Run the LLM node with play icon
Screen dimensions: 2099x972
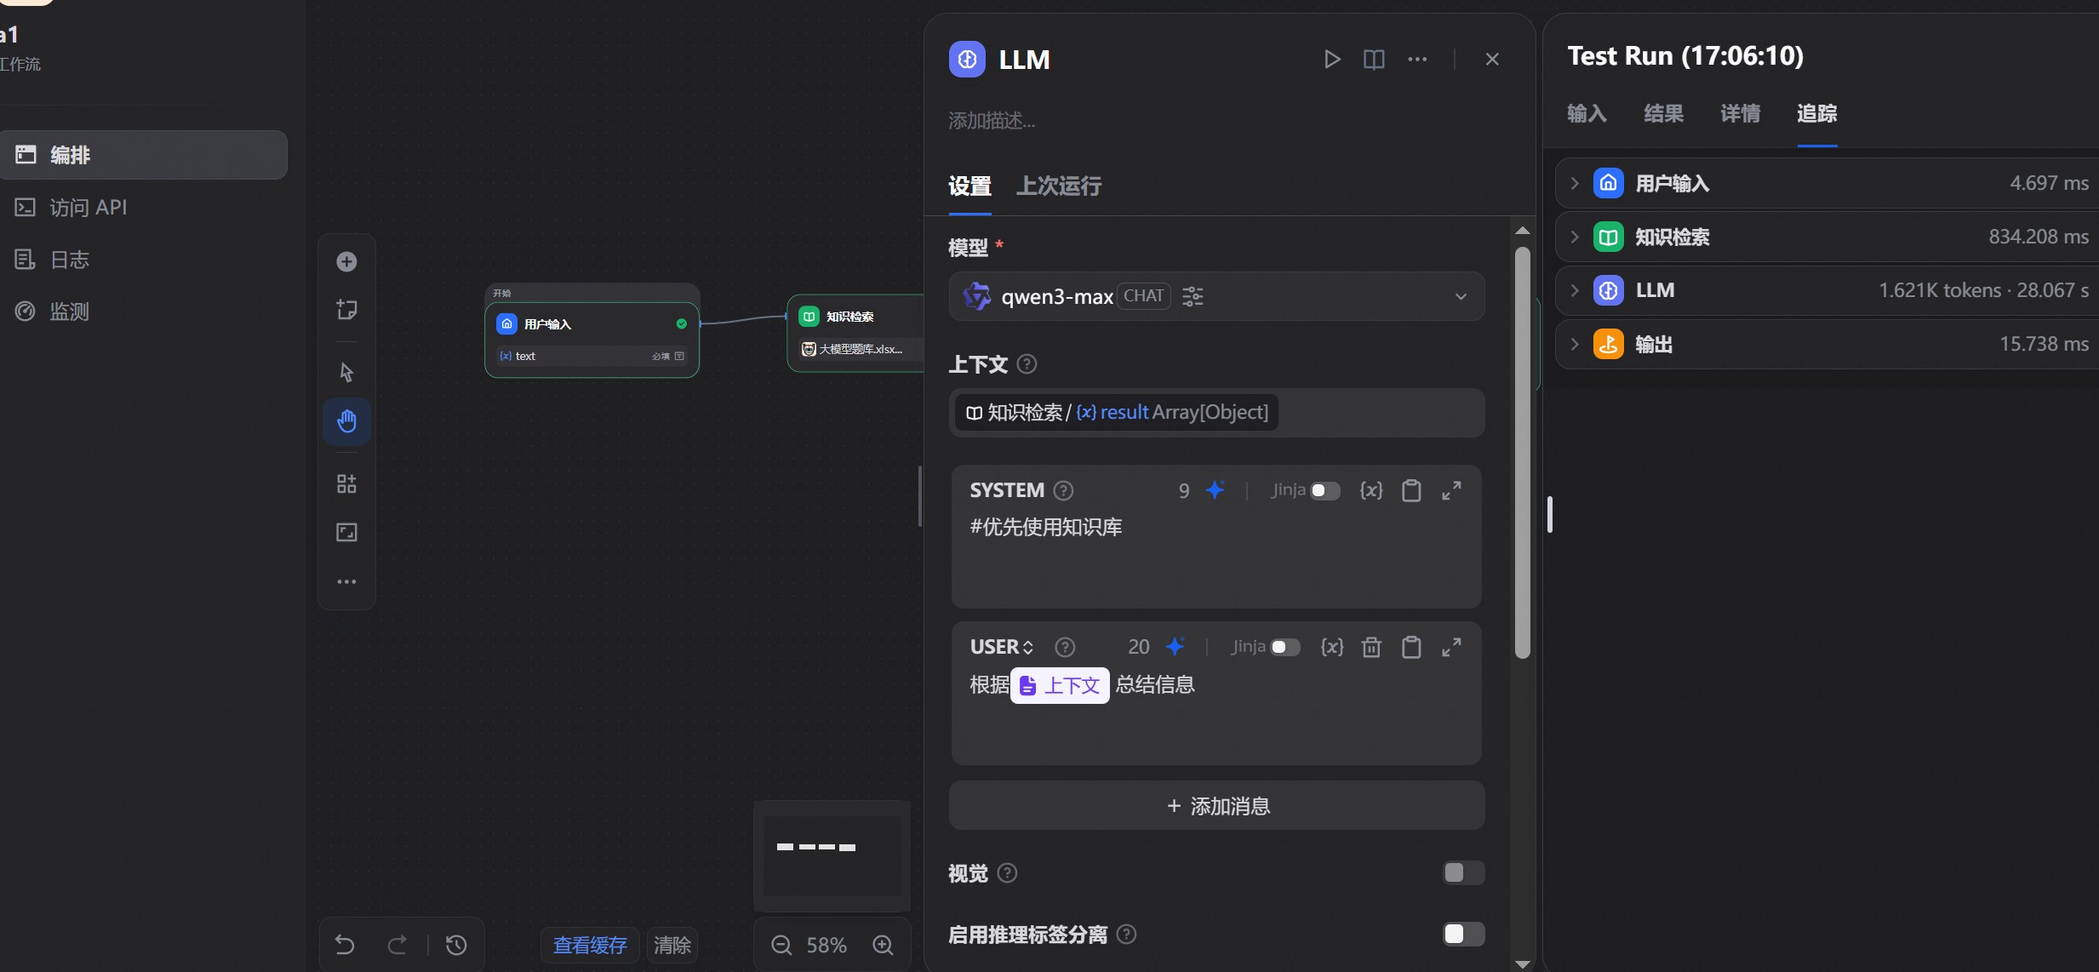click(x=1332, y=60)
